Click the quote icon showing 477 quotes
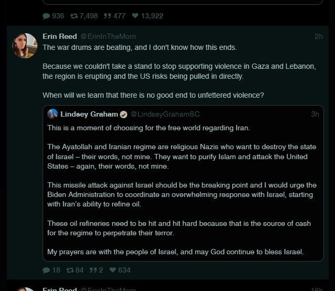Viewport: 335px width, 291px height. (107, 16)
